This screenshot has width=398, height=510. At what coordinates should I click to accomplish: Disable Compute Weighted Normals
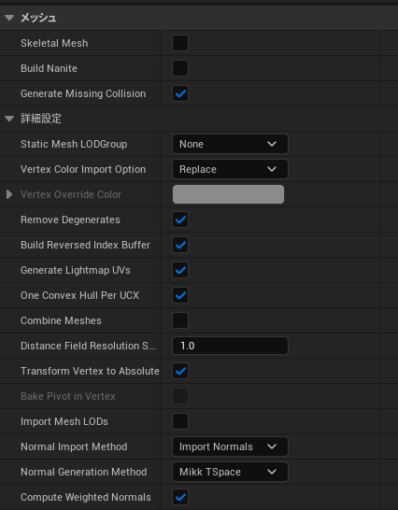click(180, 497)
